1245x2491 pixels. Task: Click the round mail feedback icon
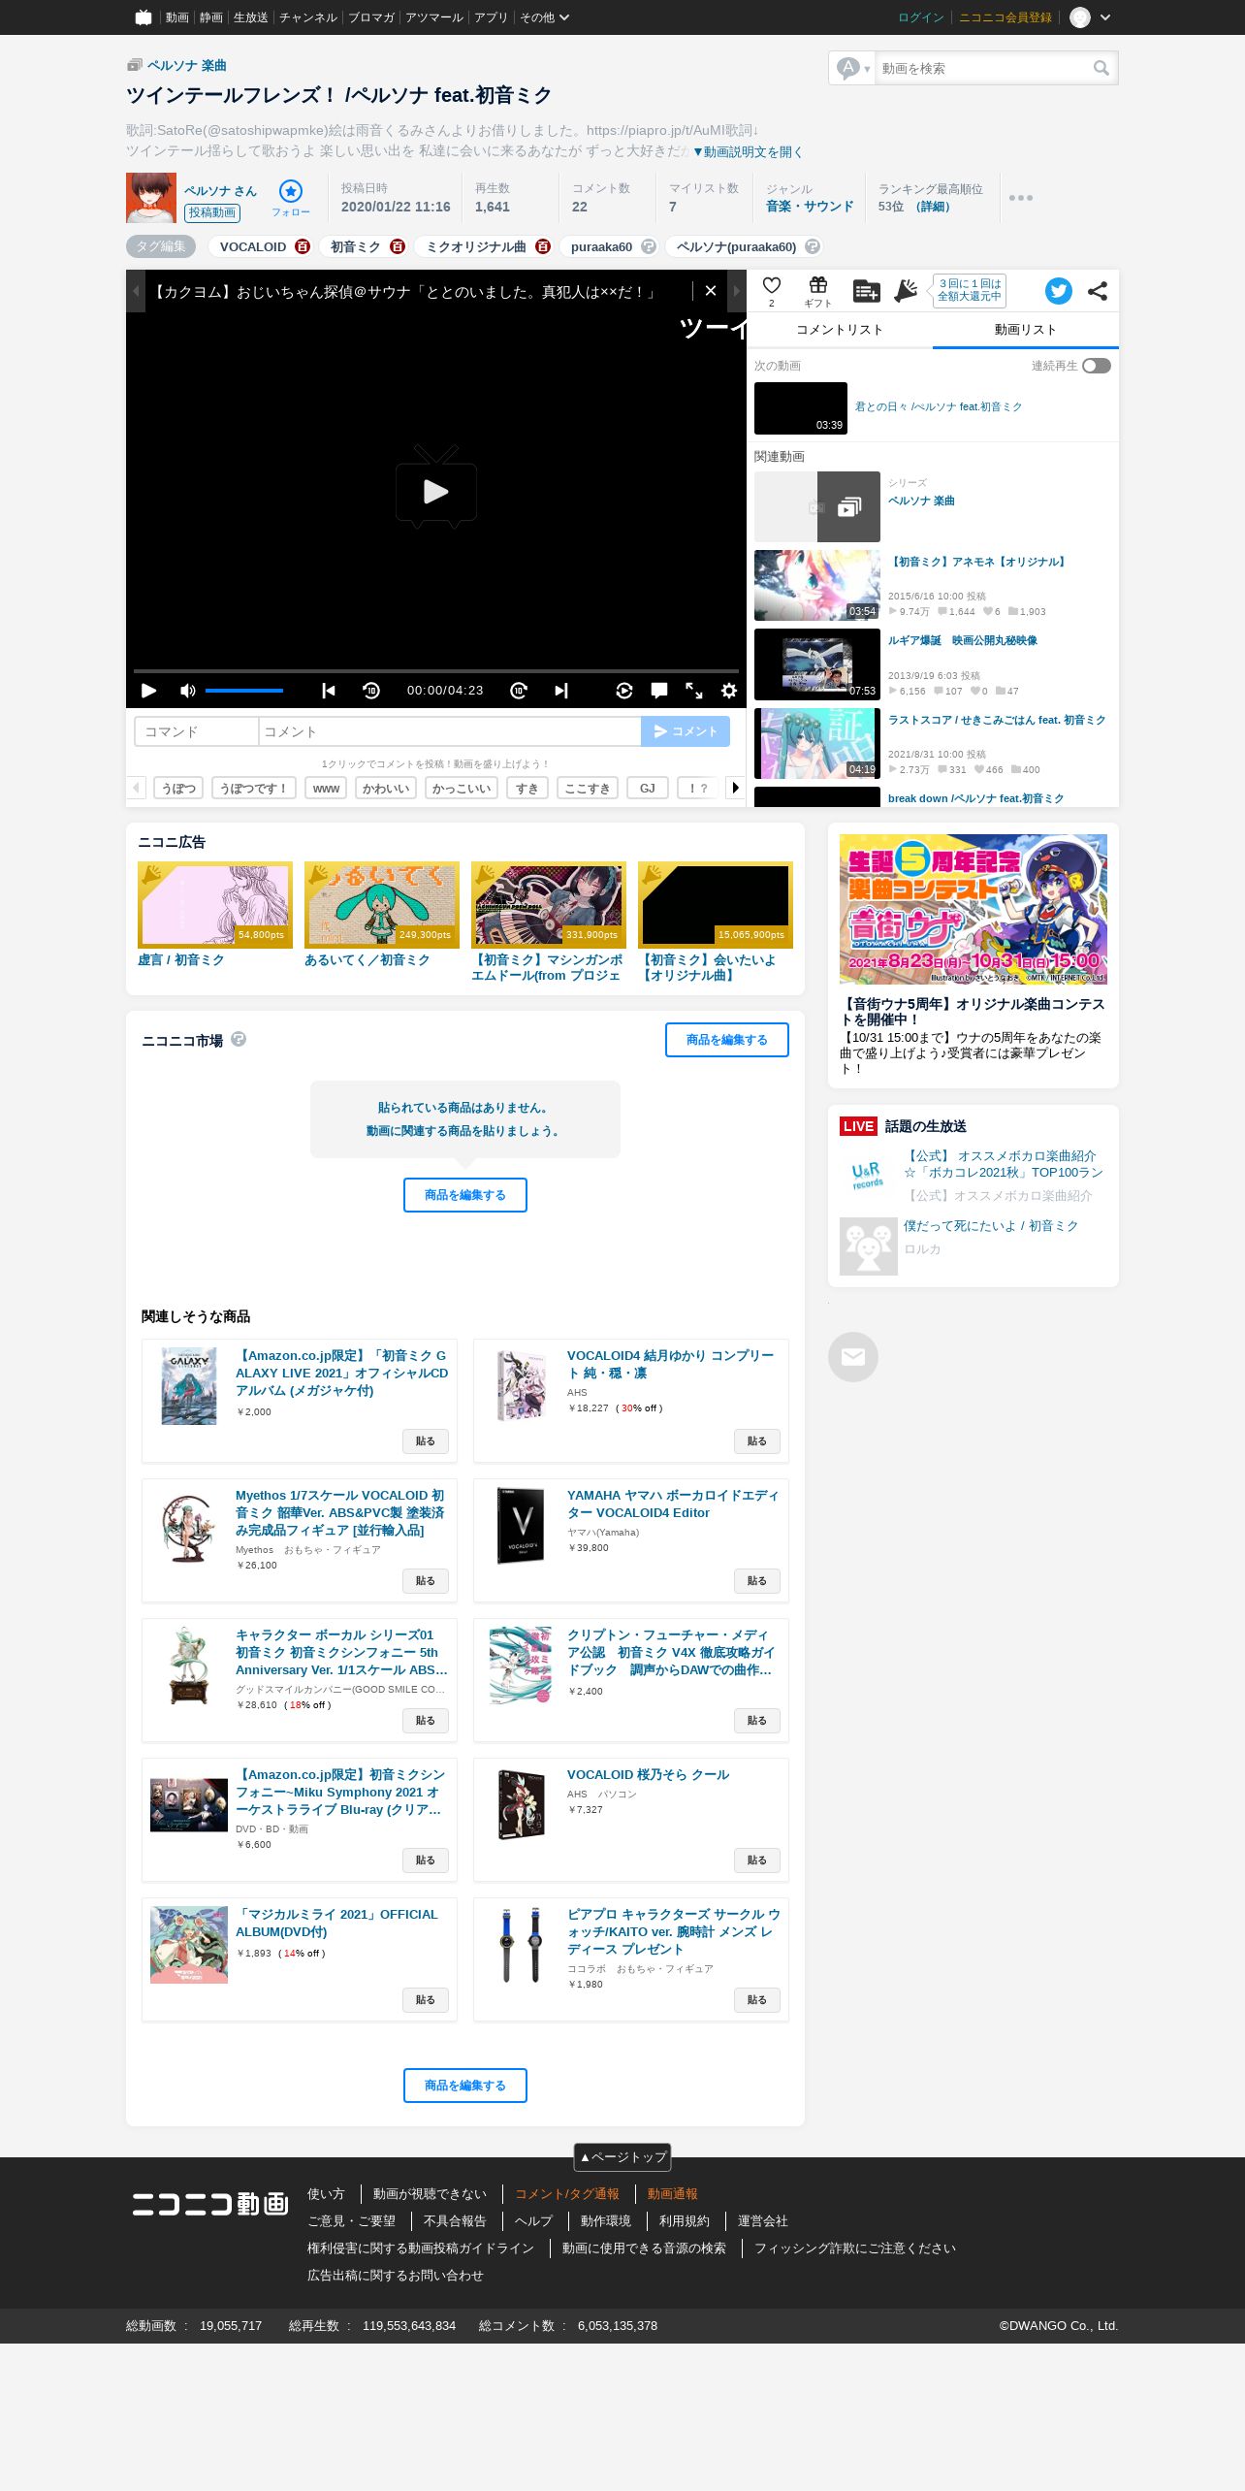(x=853, y=1357)
